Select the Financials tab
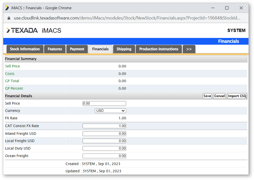 (x=100, y=49)
